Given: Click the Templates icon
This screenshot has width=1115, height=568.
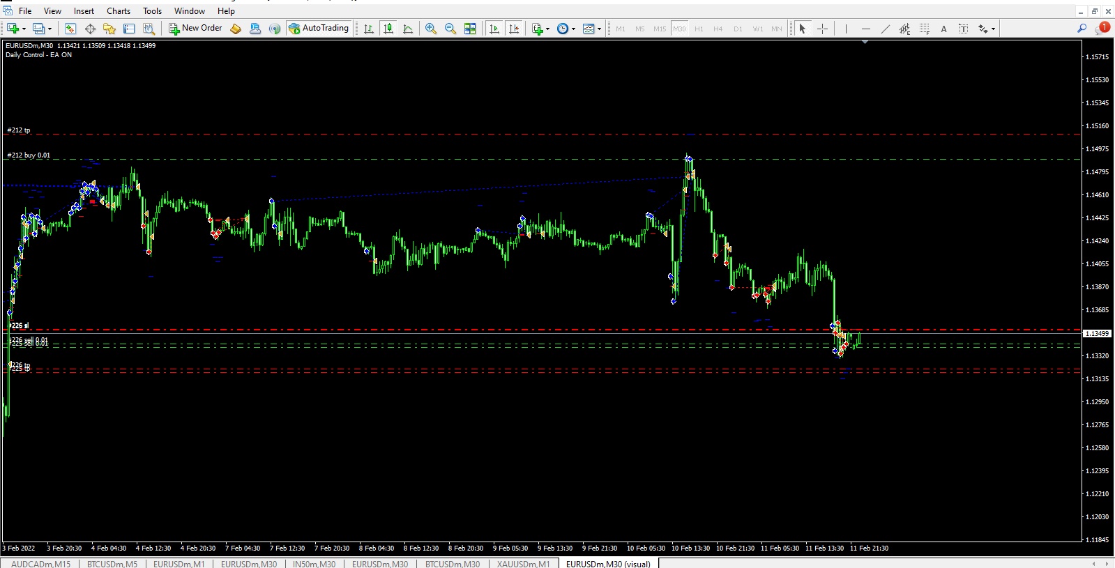Looking at the screenshot, I should click(x=589, y=29).
